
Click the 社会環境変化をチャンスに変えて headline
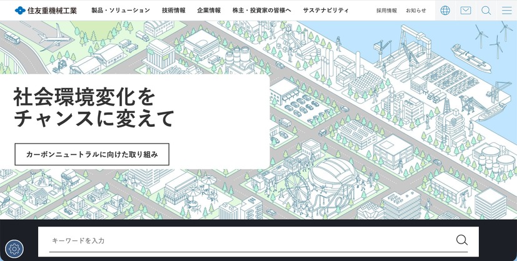[x=93, y=107]
